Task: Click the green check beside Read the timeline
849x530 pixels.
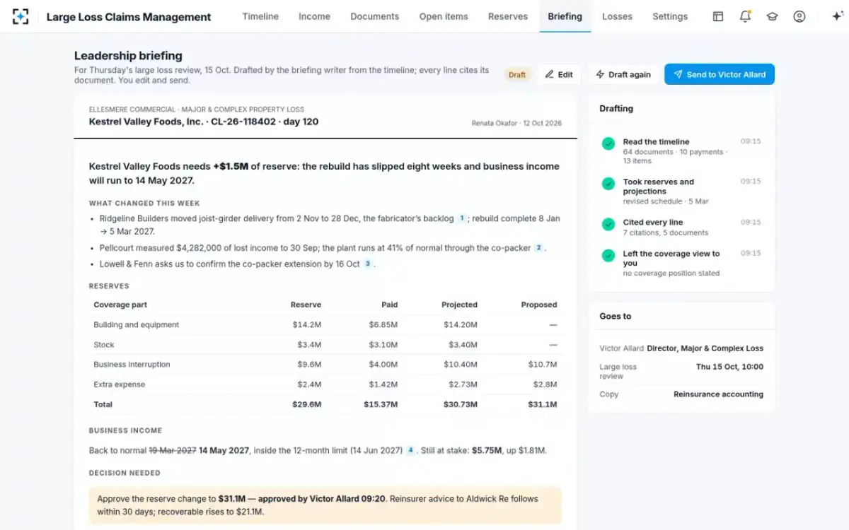Action: click(608, 143)
